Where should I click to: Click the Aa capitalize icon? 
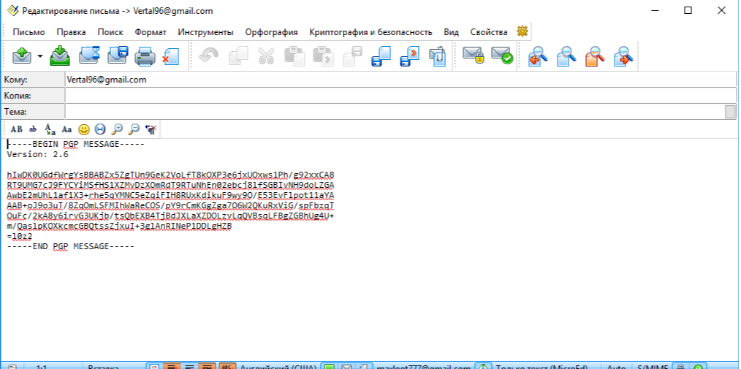click(x=66, y=129)
